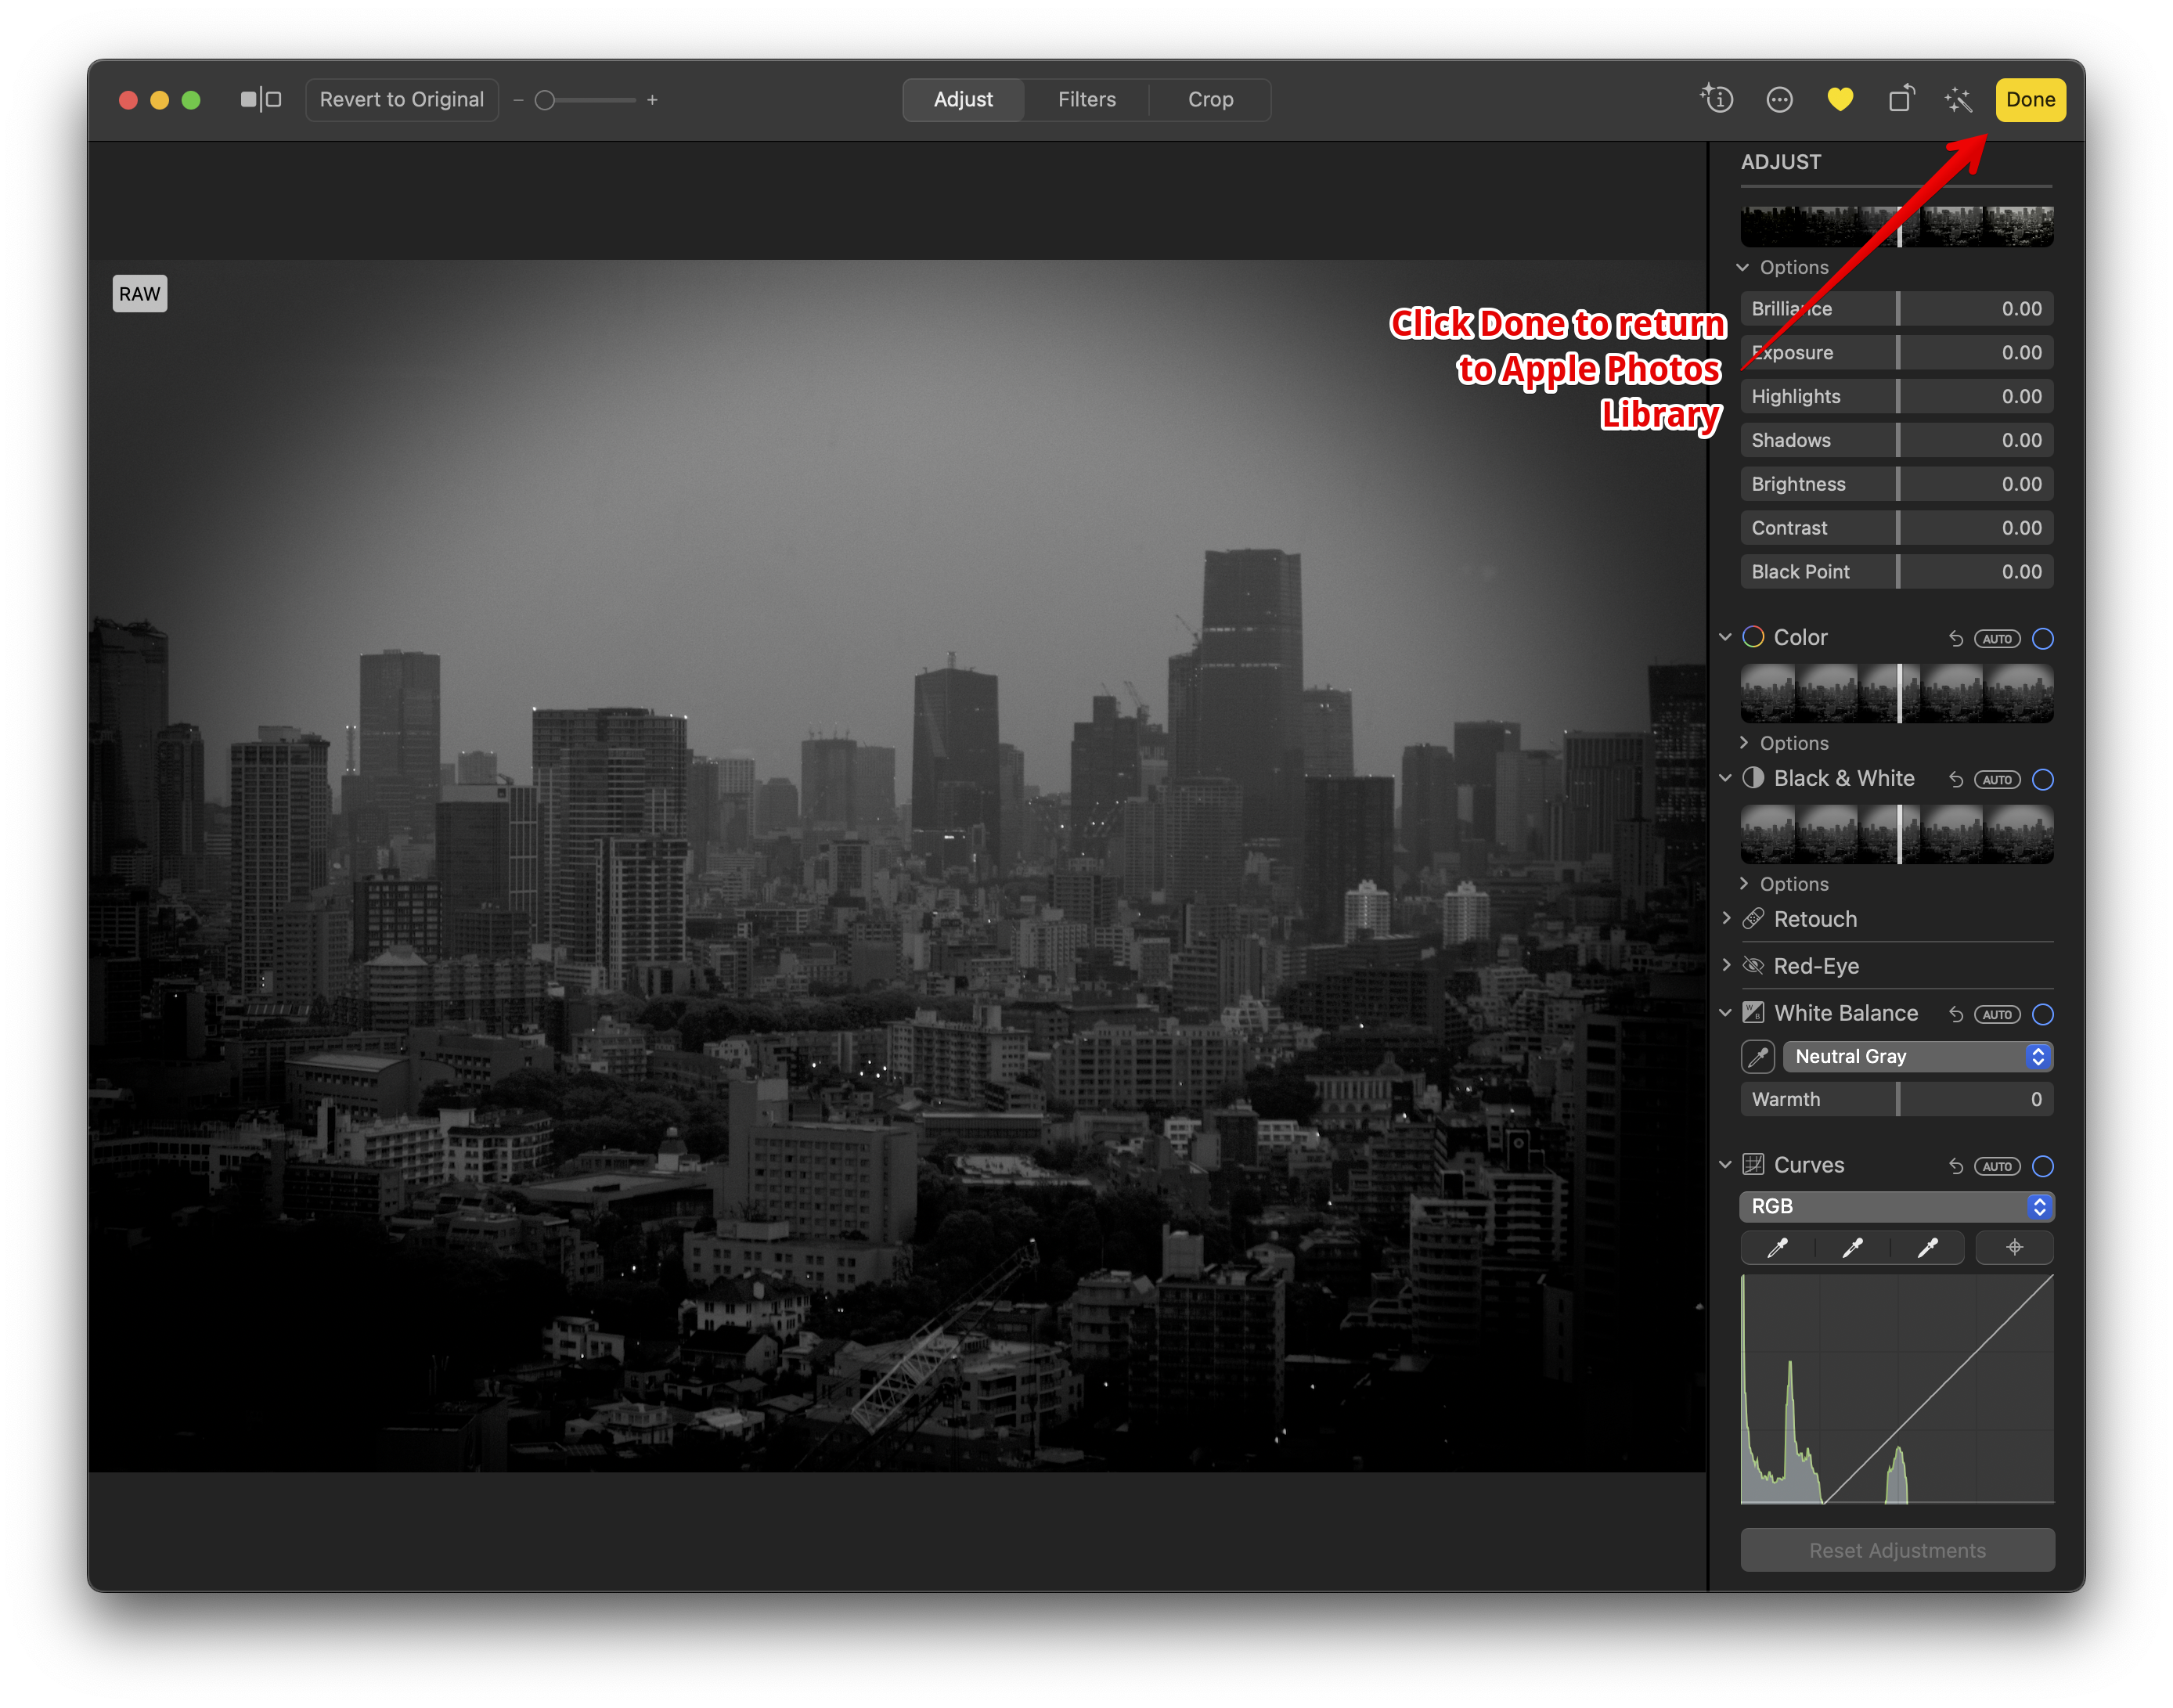The height and width of the screenshot is (1708, 2173).
Task: Click the before/after compare view icon
Action: (x=261, y=100)
